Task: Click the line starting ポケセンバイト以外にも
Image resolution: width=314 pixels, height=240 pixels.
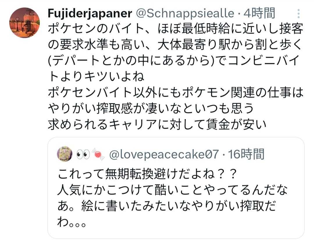Action: coord(175,93)
